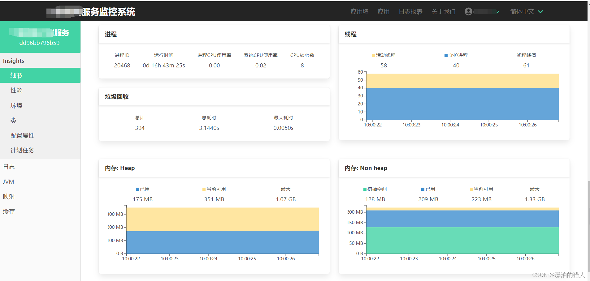Open the 环境 sidebar item
This screenshot has height=281, width=590.
coord(40,105)
